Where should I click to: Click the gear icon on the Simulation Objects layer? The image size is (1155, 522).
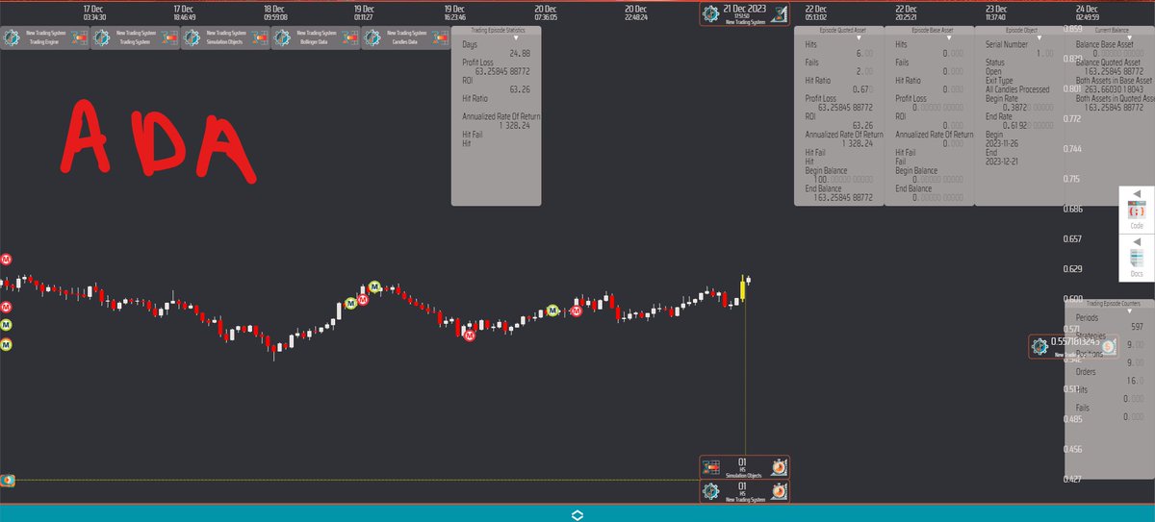(x=192, y=38)
